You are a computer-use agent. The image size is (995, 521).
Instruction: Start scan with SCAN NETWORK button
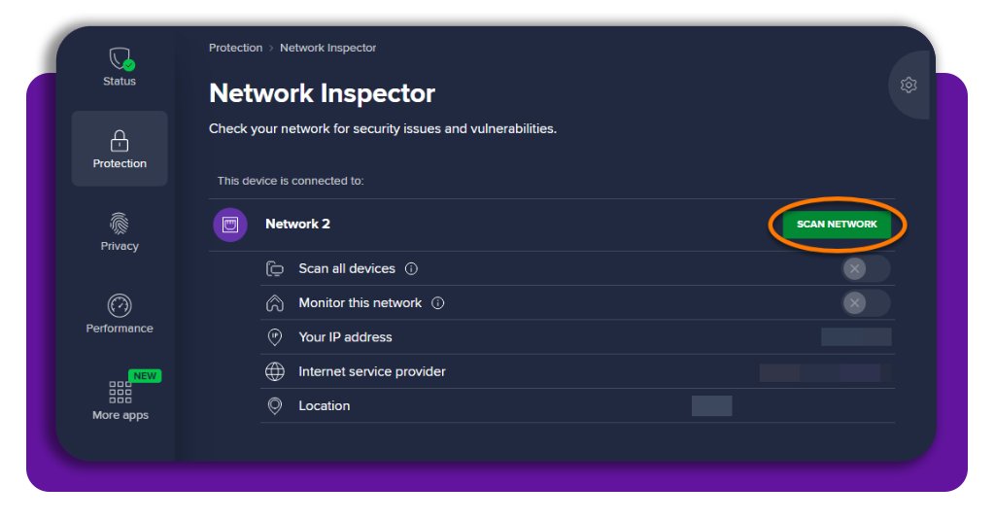point(837,224)
